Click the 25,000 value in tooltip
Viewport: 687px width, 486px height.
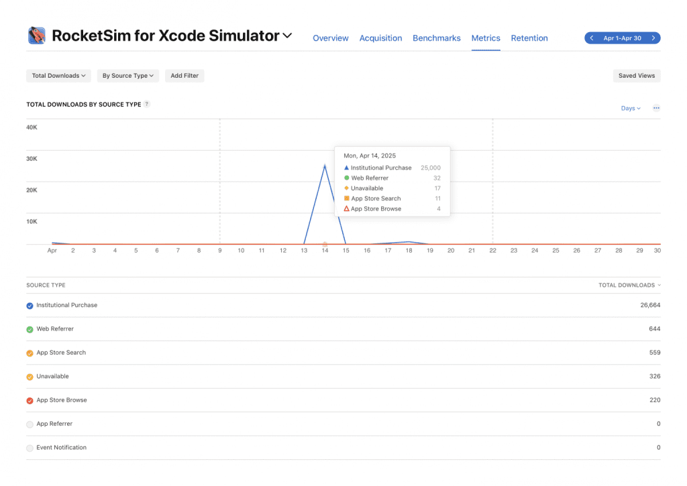point(431,168)
